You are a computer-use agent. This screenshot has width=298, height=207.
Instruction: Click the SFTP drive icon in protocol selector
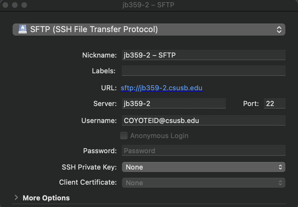click(x=22, y=30)
